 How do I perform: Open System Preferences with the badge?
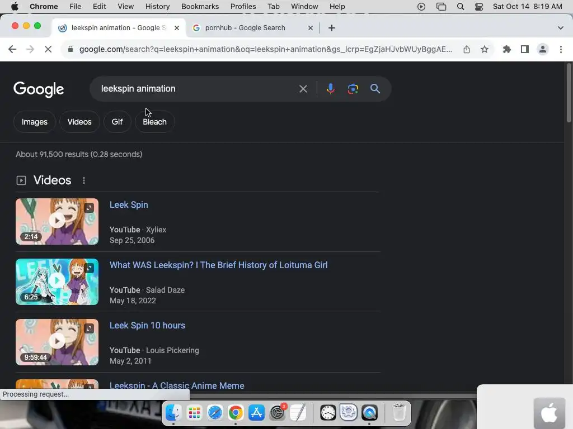(x=278, y=413)
